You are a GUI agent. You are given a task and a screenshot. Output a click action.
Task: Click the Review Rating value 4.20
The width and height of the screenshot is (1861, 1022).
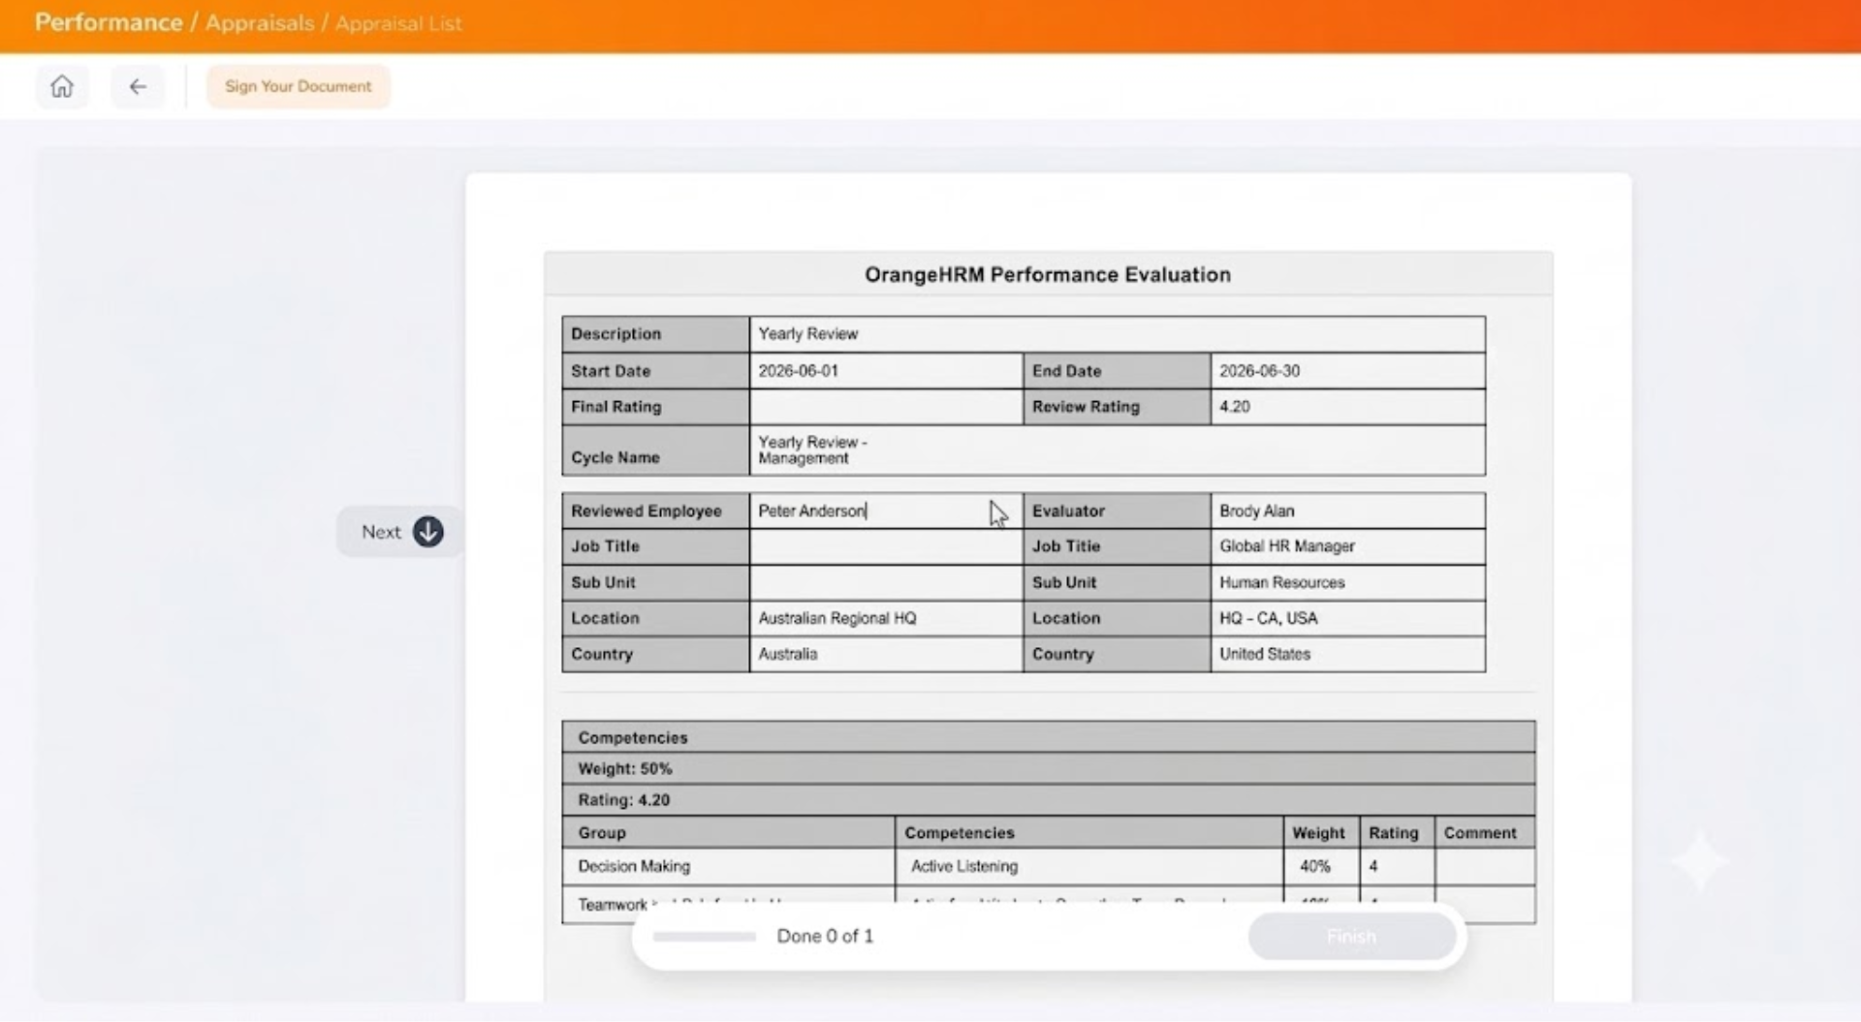1235,407
